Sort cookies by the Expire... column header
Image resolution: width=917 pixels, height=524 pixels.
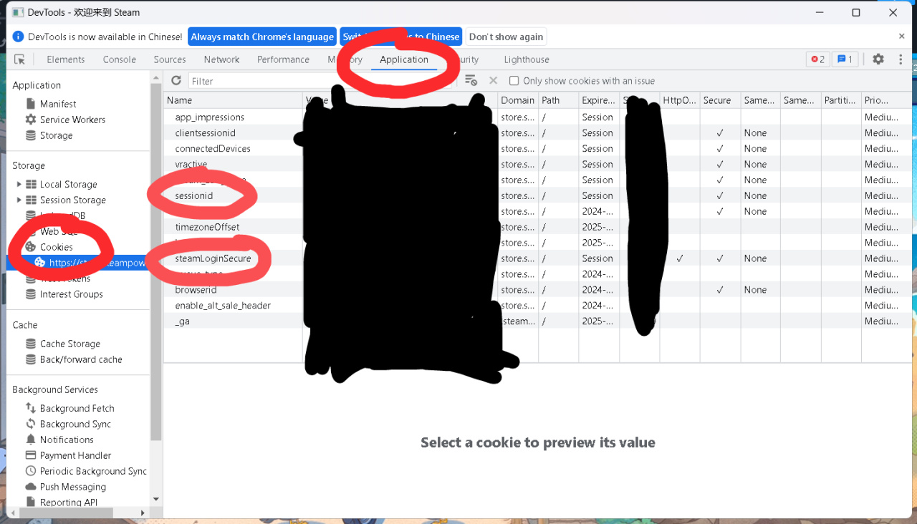tap(599, 100)
